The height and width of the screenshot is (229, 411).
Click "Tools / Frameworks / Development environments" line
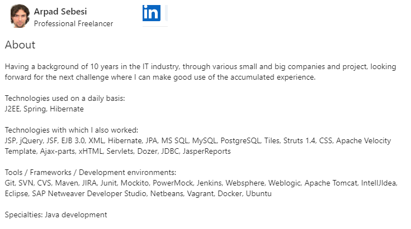point(90,172)
